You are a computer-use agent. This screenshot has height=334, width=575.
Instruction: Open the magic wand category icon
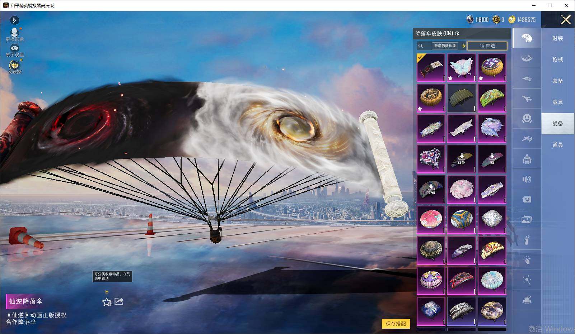pos(527,280)
